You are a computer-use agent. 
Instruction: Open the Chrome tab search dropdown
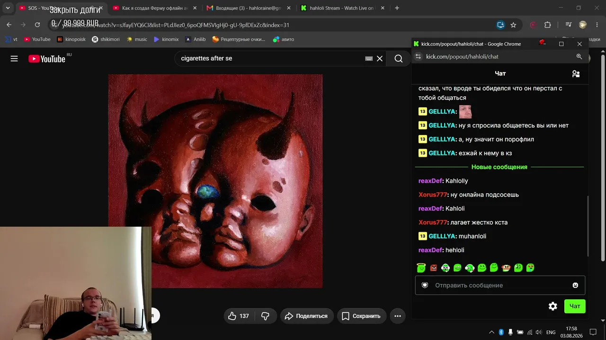(8, 8)
